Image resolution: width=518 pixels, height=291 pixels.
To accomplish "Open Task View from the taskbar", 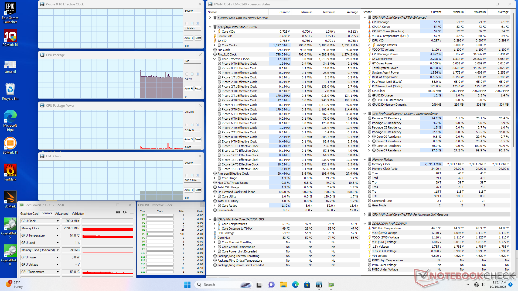I will coord(259,285).
